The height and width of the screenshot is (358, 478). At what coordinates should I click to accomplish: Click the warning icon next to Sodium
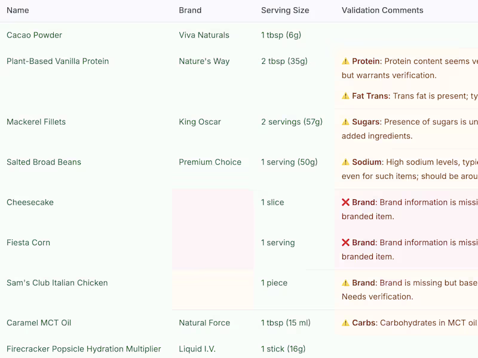pyautogui.click(x=345, y=162)
